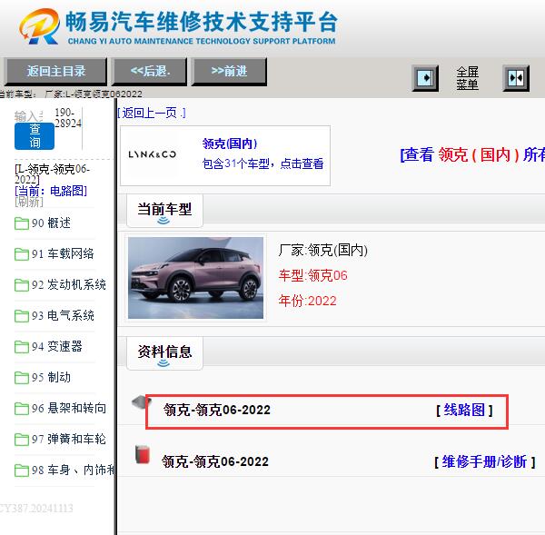Click the 领克-领克06-2022 title in 维修手册 row
Image resolution: width=545 pixels, height=535 pixels.
214,462
